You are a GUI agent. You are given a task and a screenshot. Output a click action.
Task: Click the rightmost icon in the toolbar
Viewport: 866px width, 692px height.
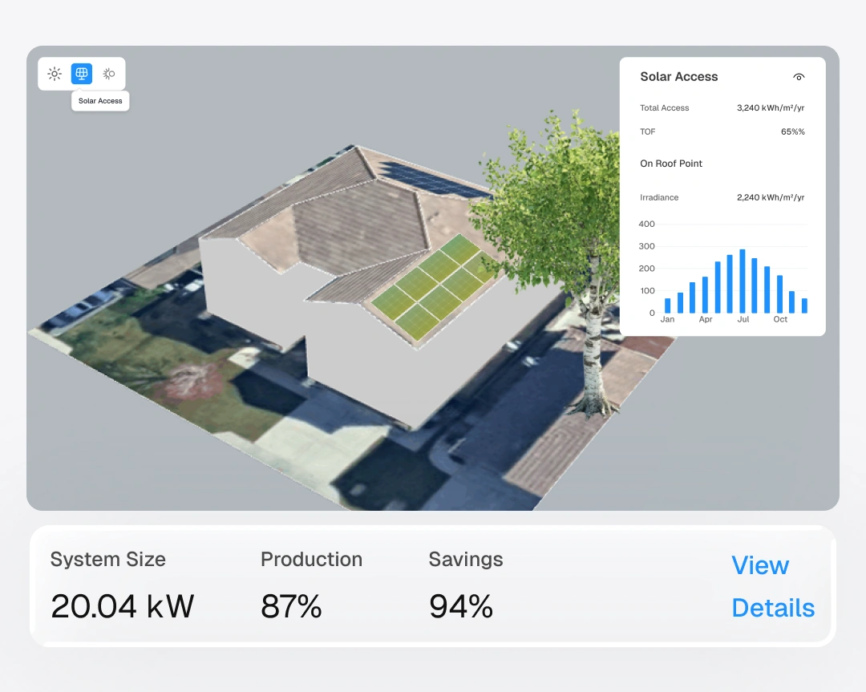coord(108,74)
